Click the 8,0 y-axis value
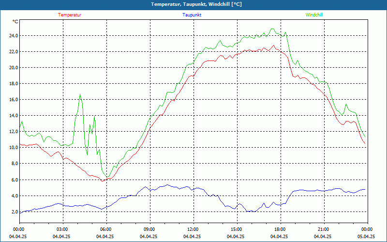This screenshot has width=387, height=242. (x=15, y=164)
